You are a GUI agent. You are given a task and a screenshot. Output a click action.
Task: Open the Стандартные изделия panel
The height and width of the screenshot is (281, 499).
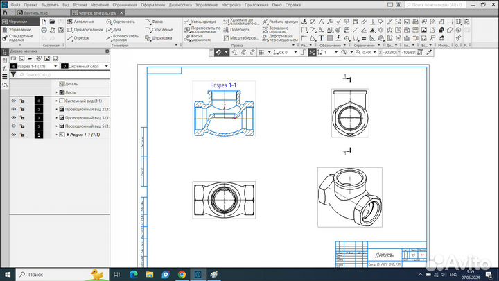(19, 38)
